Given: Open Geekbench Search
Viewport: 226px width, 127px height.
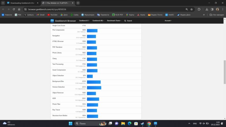Looking at the screenshot, I should click(x=128, y=21).
